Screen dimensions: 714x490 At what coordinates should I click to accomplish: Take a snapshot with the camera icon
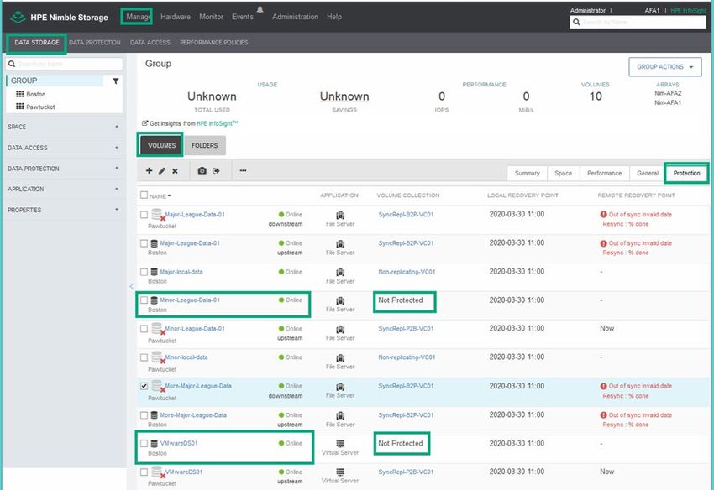coord(202,170)
